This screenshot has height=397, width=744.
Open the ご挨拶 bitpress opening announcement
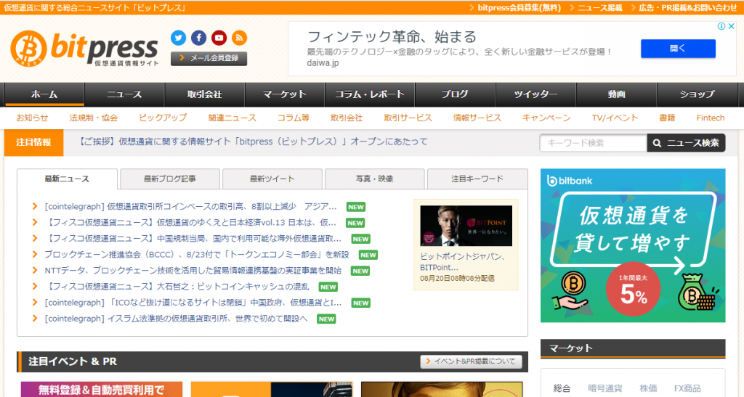point(252,142)
